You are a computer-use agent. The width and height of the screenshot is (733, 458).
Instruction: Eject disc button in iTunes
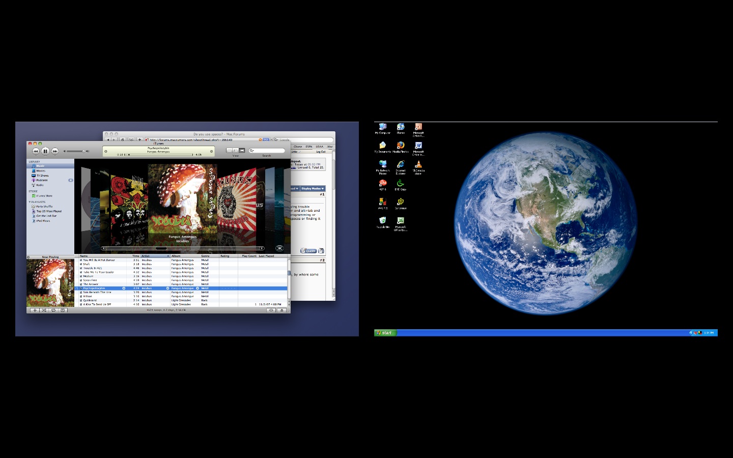[x=282, y=310]
